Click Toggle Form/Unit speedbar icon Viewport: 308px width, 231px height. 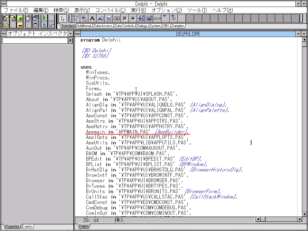(29, 25)
